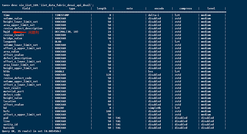Click 'offset_x_upper_limit_set' field name
Viewport: 247px width, 134px height.
click(22, 114)
